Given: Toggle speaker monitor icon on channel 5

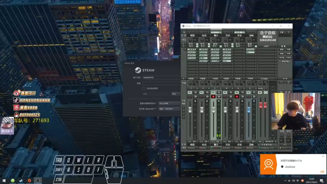Looking at the screenshot, I should [242, 101].
